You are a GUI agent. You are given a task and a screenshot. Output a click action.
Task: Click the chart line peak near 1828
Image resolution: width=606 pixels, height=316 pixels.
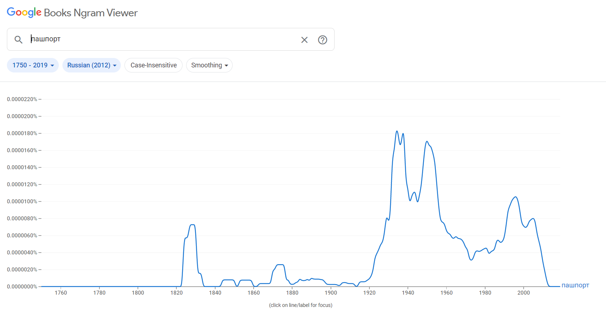click(192, 225)
